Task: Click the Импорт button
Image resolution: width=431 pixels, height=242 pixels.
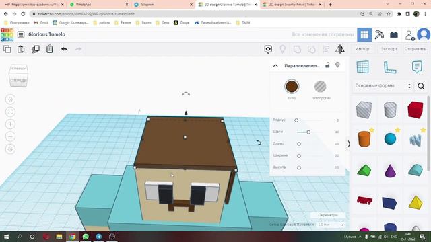Action: point(363,49)
